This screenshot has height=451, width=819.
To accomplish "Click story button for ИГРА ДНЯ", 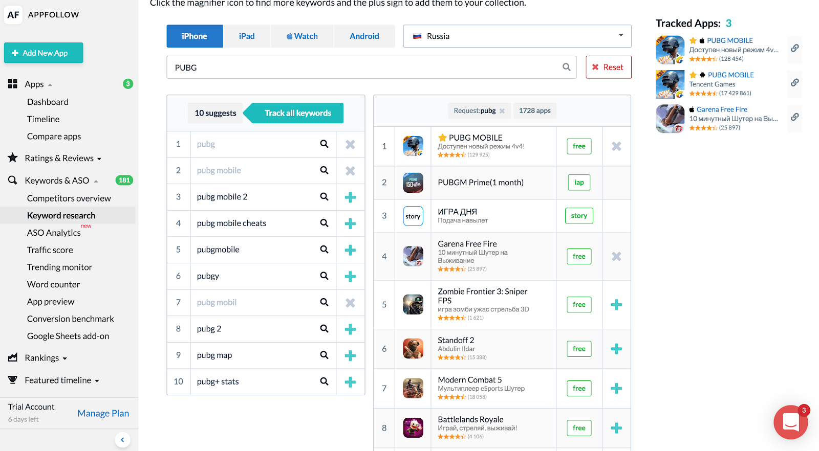I will click(579, 216).
